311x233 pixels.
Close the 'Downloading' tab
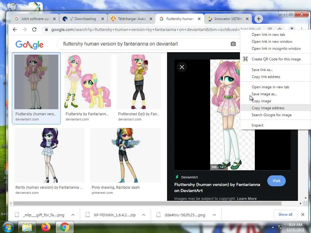(103, 19)
